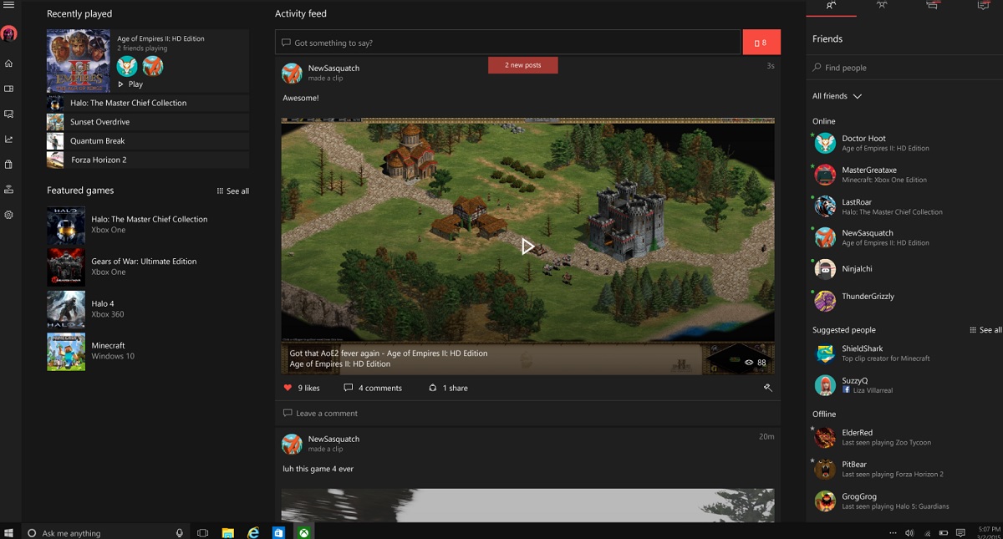
Task: Click the Ask me anything Cortana box
Action: [x=105, y=532]
